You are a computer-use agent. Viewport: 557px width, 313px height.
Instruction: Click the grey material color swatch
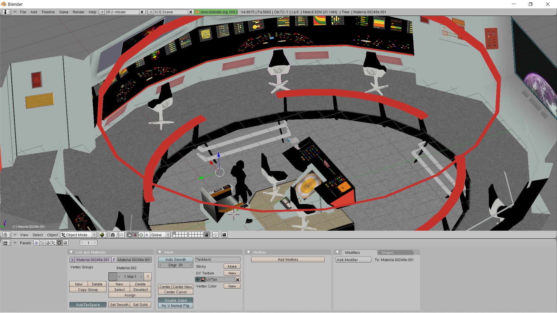click(113, 277)
